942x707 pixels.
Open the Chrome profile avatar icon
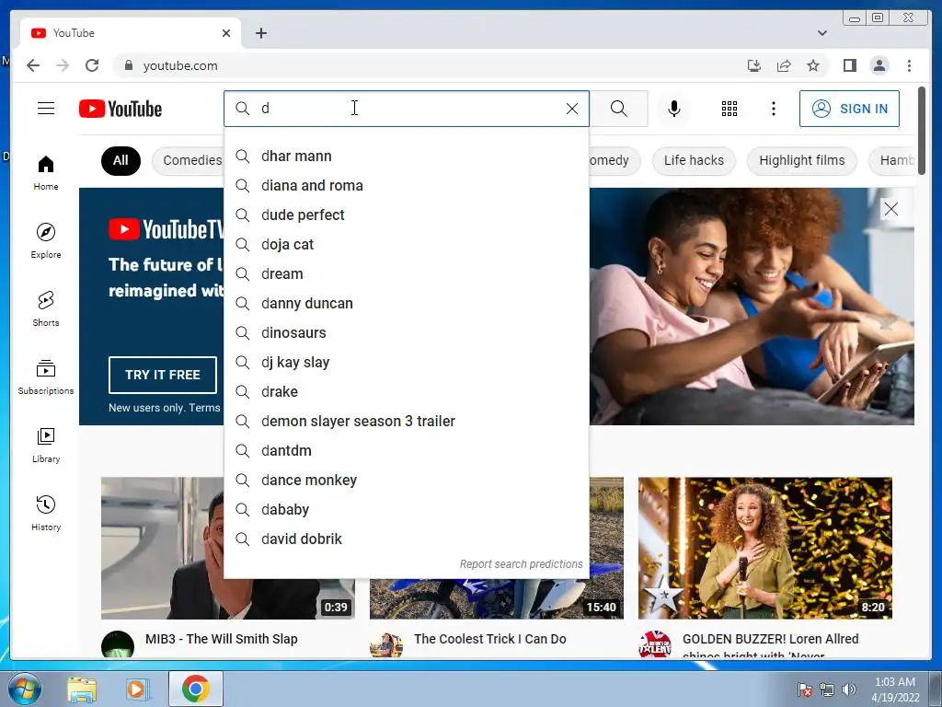pyautogui.click(x=879, y=65)
